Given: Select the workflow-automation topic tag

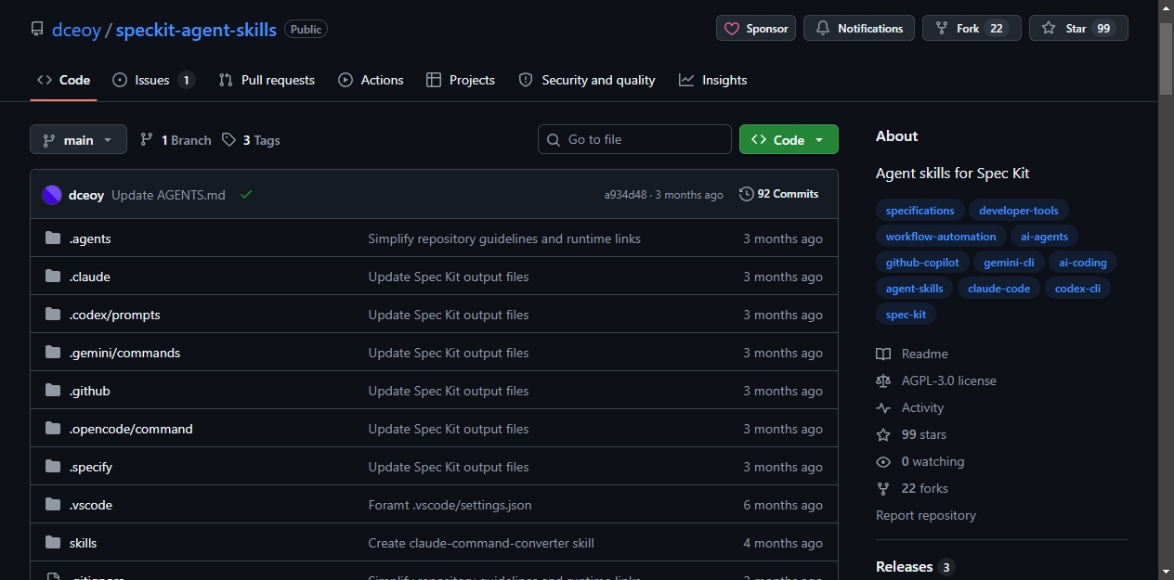Looking at the screenshot, I should 941,237.
